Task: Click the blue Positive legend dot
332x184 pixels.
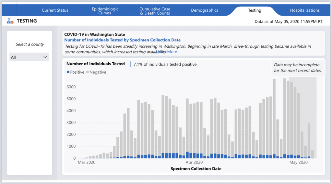Action: [68, 72]
